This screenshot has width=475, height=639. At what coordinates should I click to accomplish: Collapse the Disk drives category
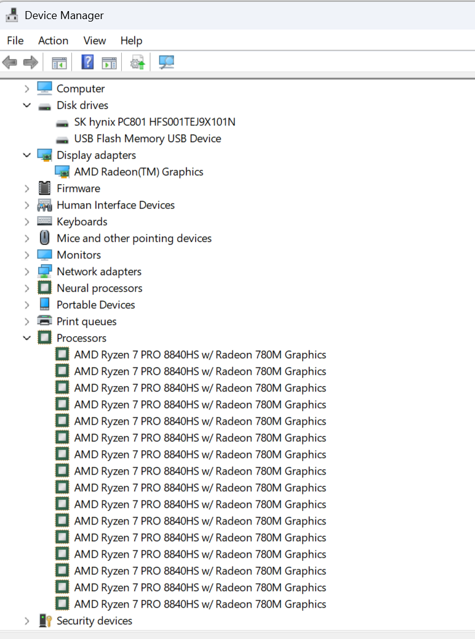coord(26,105)
